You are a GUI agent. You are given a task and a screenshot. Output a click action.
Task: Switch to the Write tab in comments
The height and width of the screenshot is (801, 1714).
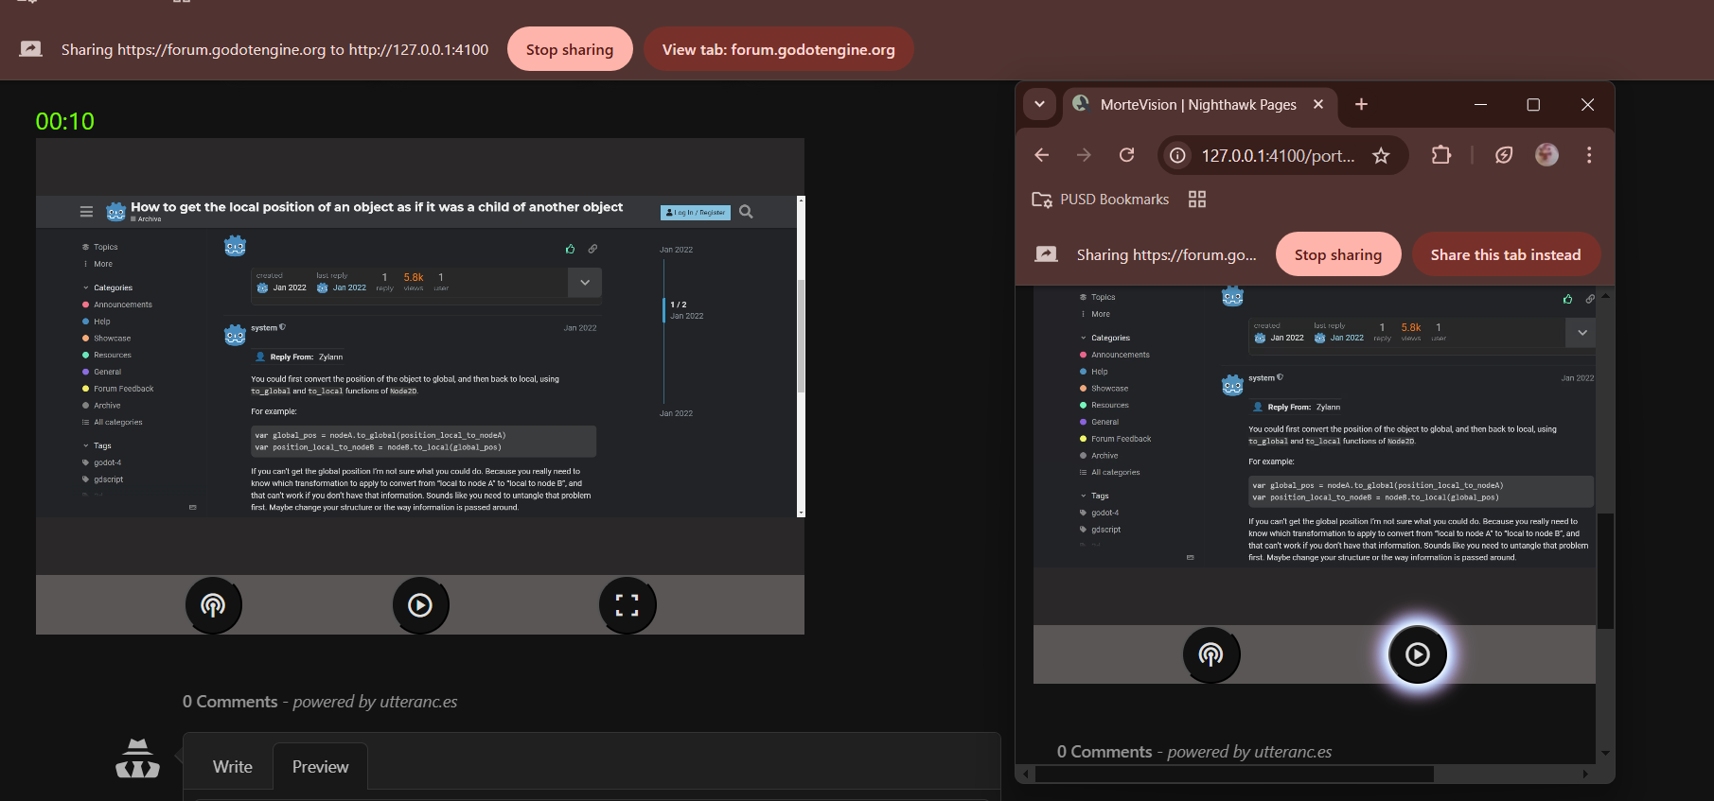coord(233,767)
